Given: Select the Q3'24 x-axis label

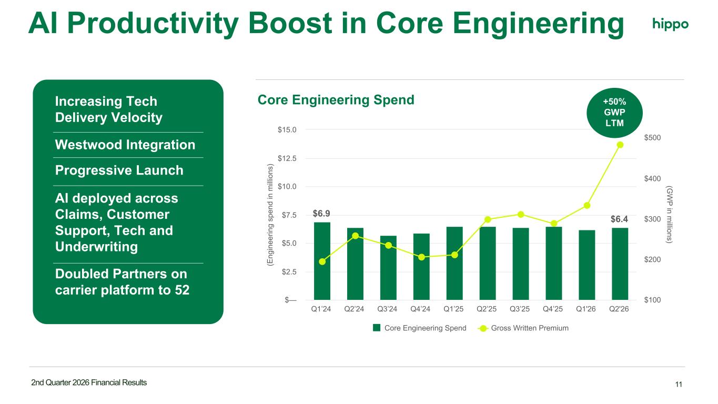Looking at the screenshot, I should [x=388, y=309].
